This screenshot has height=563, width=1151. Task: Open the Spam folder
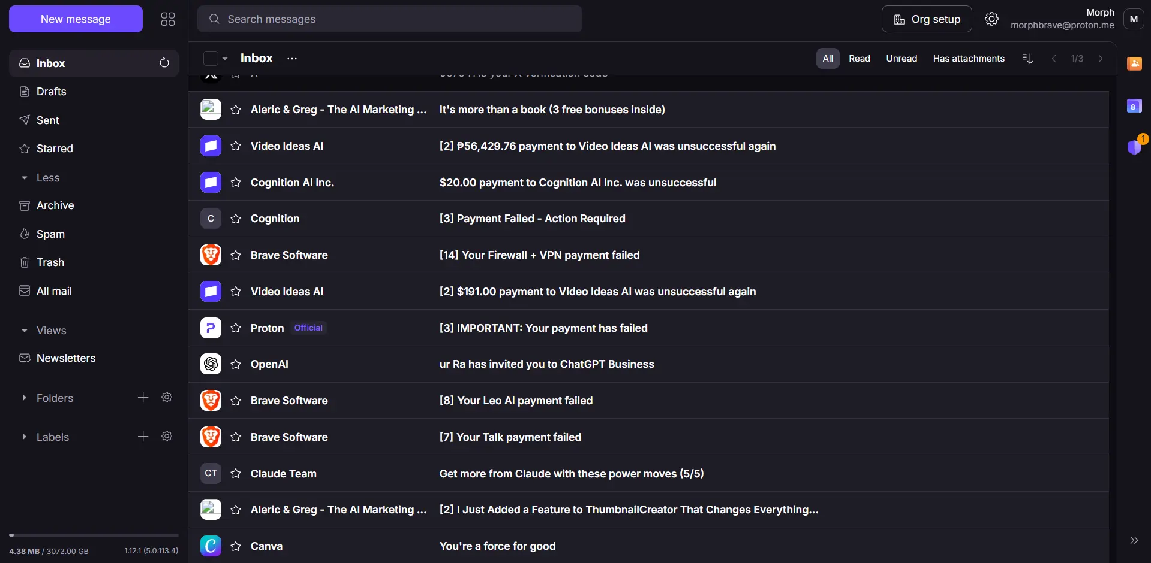(x=94, y=234)
